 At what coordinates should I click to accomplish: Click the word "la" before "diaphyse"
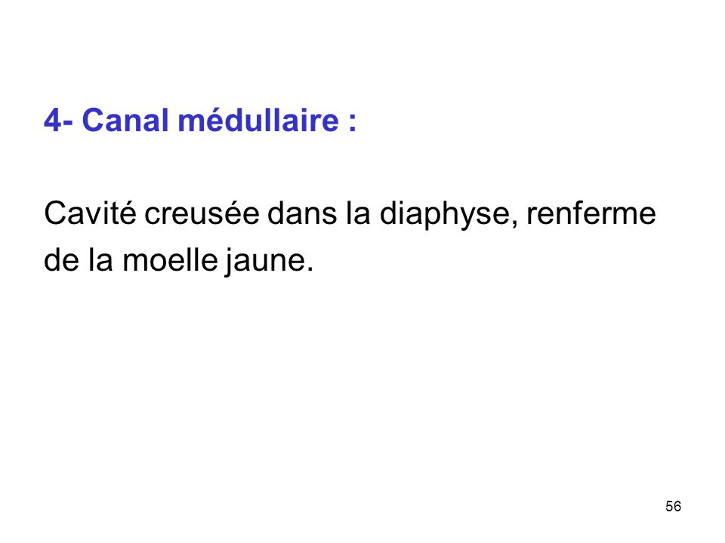pyautogui.click(x=358, y=213)
